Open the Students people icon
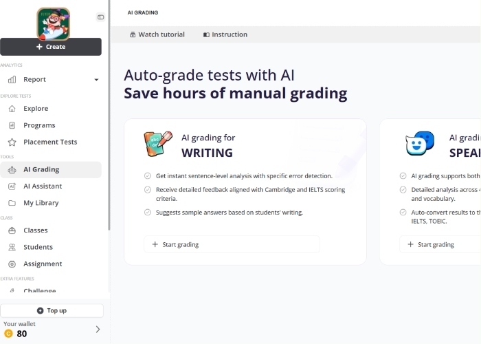Screen dimensions: 481x344 (x=12, y=247)
